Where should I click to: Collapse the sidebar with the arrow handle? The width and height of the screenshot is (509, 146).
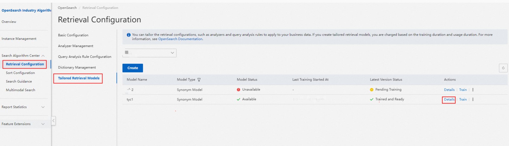53,121
